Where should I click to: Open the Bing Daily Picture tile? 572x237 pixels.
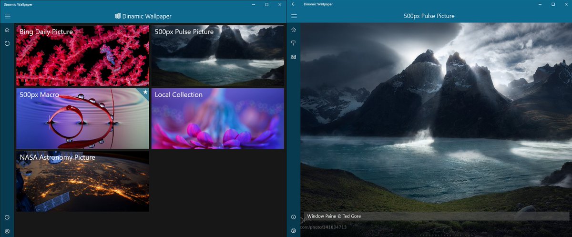82,55
